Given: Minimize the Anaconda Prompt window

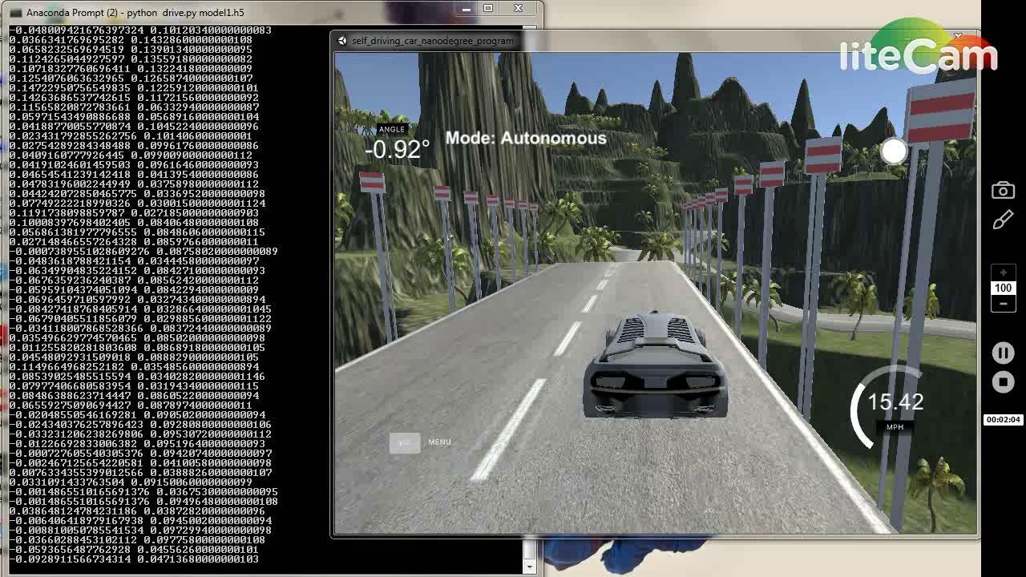Looking at the screenshot, I should 466,9.
